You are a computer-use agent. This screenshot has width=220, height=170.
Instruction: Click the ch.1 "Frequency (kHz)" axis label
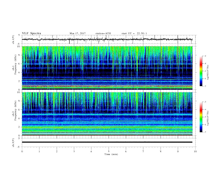coord(16,64)
